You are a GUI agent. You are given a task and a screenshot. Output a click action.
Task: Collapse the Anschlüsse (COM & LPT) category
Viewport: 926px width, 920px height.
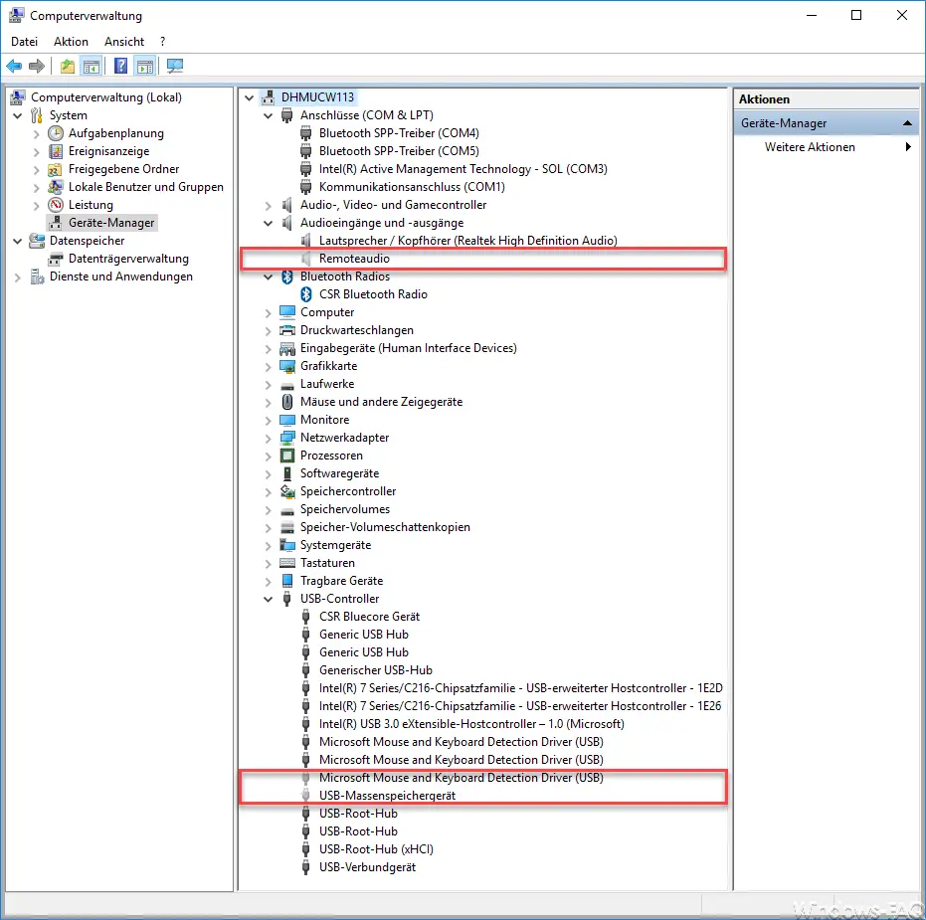point(269,115)
